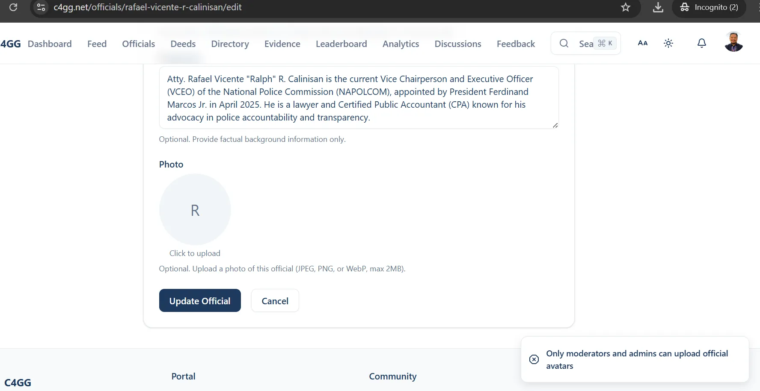Bookmark this page with the star icon

point(626,7)
